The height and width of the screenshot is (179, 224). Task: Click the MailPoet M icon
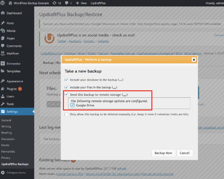3,53
